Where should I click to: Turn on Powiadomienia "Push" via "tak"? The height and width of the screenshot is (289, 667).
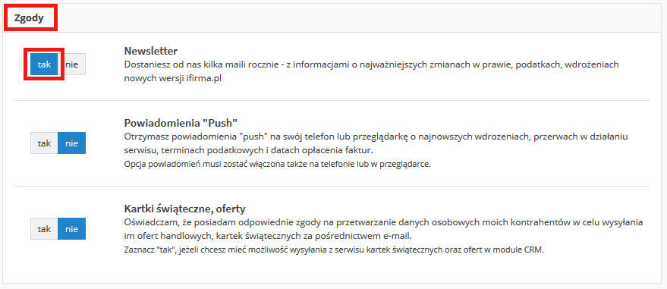(44, 143)
